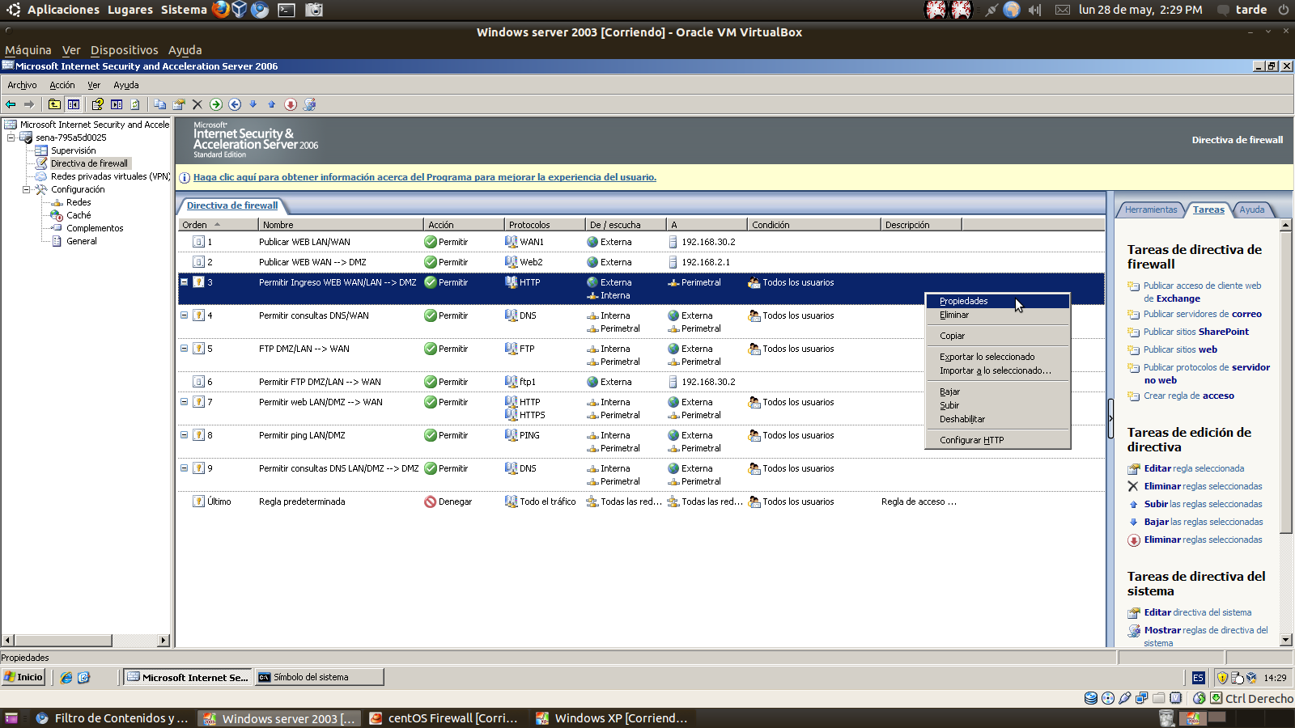Viewport: 1295px width, 728px height.
Task: Select rule 1 Publicar WEB LAN/WAN
Action: (641, 242)
